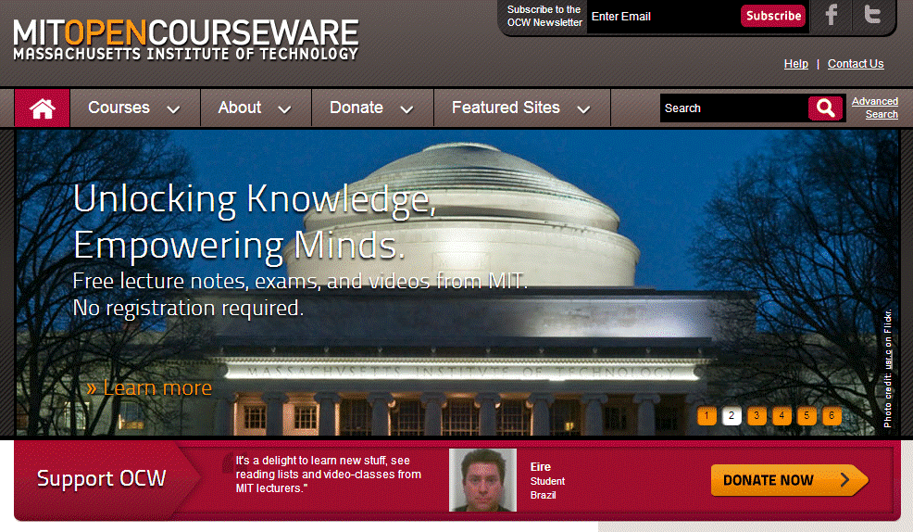Expand the Donate menu chevron

pyautogui.click(x=407, y=109)
